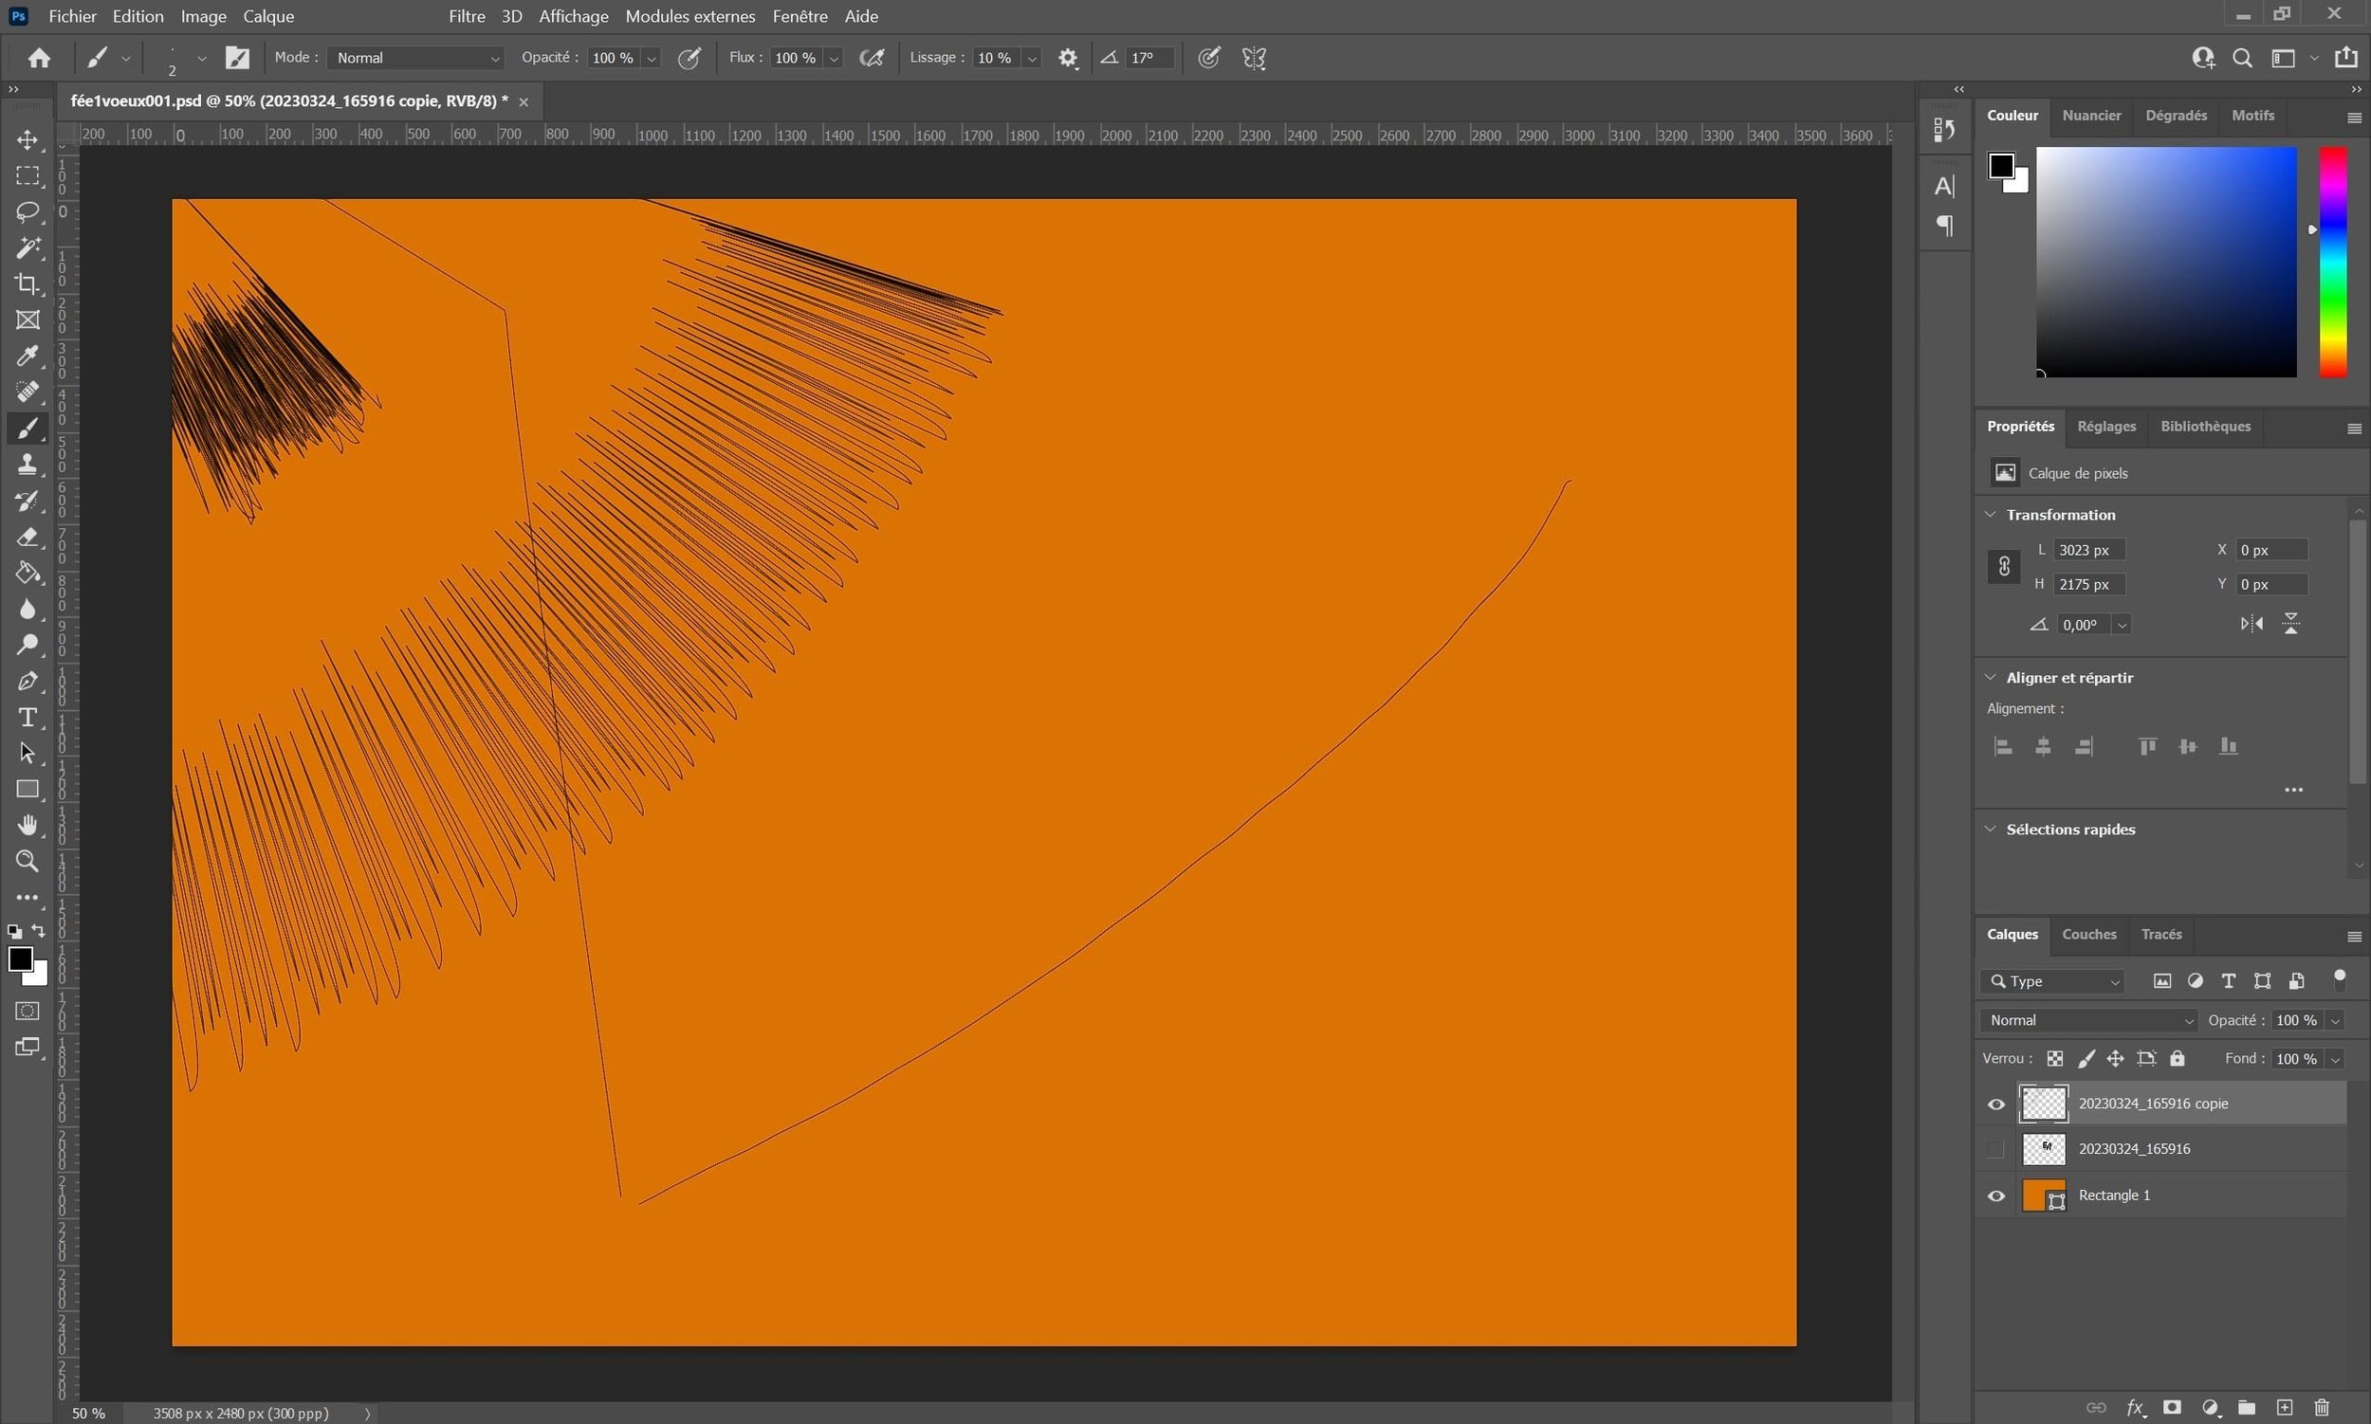Hide the Rectangle 1 layer
The image size is (2371, 1424).
tap(1995, 1196)
